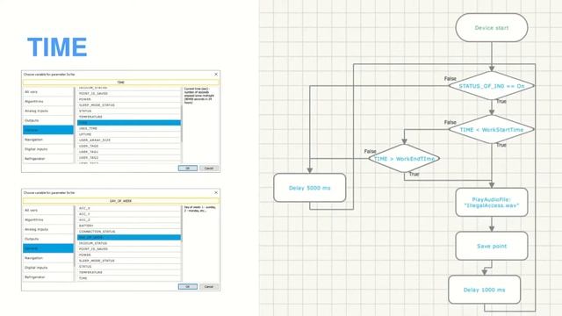Select Digital inputs category in DAY_OF_WEEK dialog
Viewport: 562px width, 316px height.
click(x=48, y=268)
